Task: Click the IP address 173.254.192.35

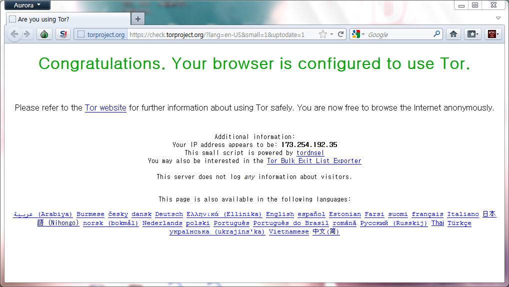Action: click(x=309, y=145)
